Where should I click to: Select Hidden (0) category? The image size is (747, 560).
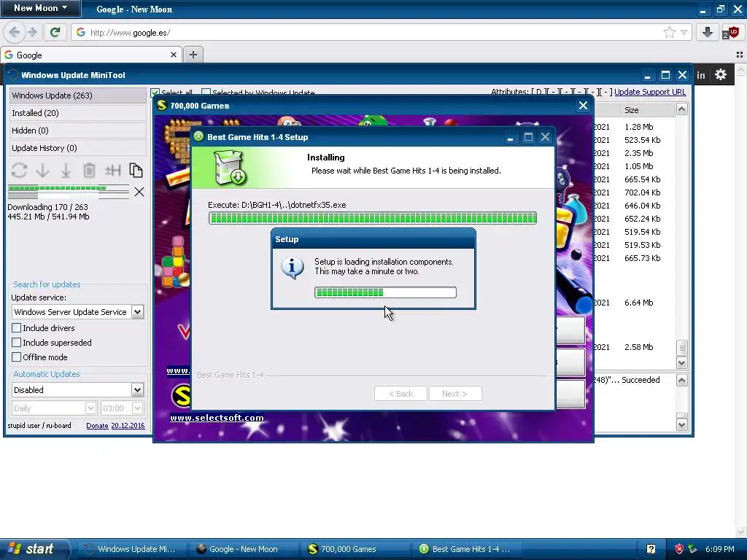77,131
